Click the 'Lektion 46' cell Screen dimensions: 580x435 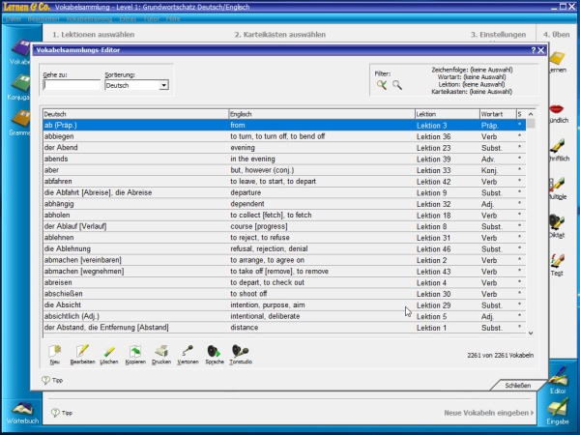point(448,249)
